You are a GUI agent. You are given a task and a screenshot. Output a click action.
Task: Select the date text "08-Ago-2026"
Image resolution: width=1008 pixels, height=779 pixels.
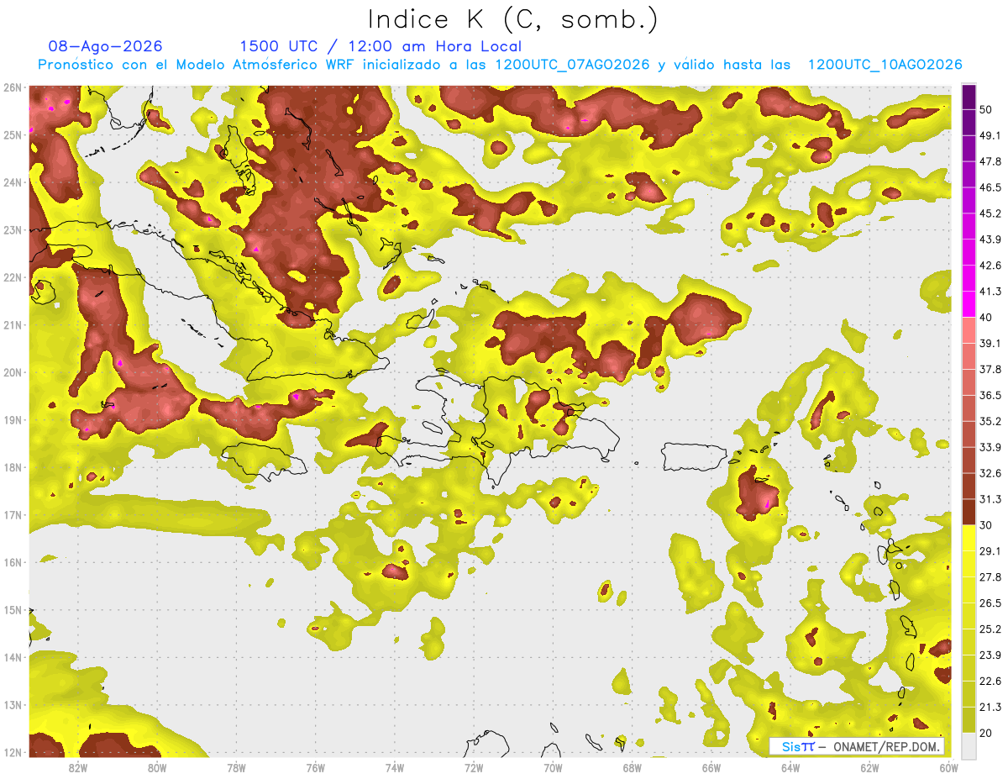point(106,46)
